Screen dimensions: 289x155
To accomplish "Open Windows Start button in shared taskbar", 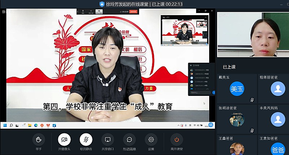I will point(5,125).
